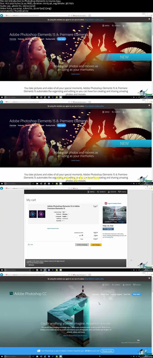Go back using browser arrow on My cart page
153x358 pixels.
(1, 188)
